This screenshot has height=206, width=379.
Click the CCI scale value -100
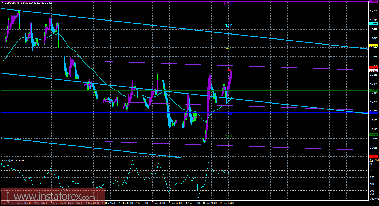pyautogui.click(x=372, y=184)
